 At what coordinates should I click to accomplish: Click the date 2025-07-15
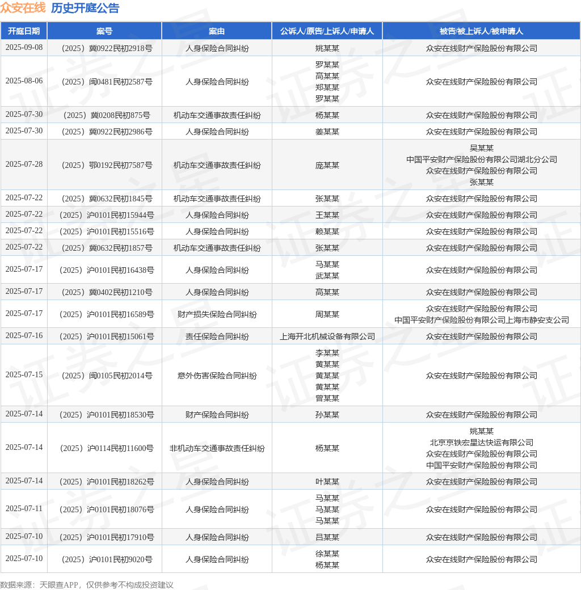point(24,375)
